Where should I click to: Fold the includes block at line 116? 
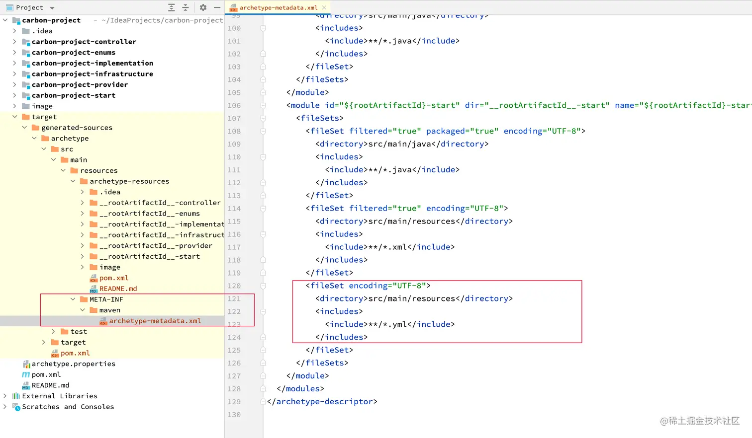pos(263,234)
